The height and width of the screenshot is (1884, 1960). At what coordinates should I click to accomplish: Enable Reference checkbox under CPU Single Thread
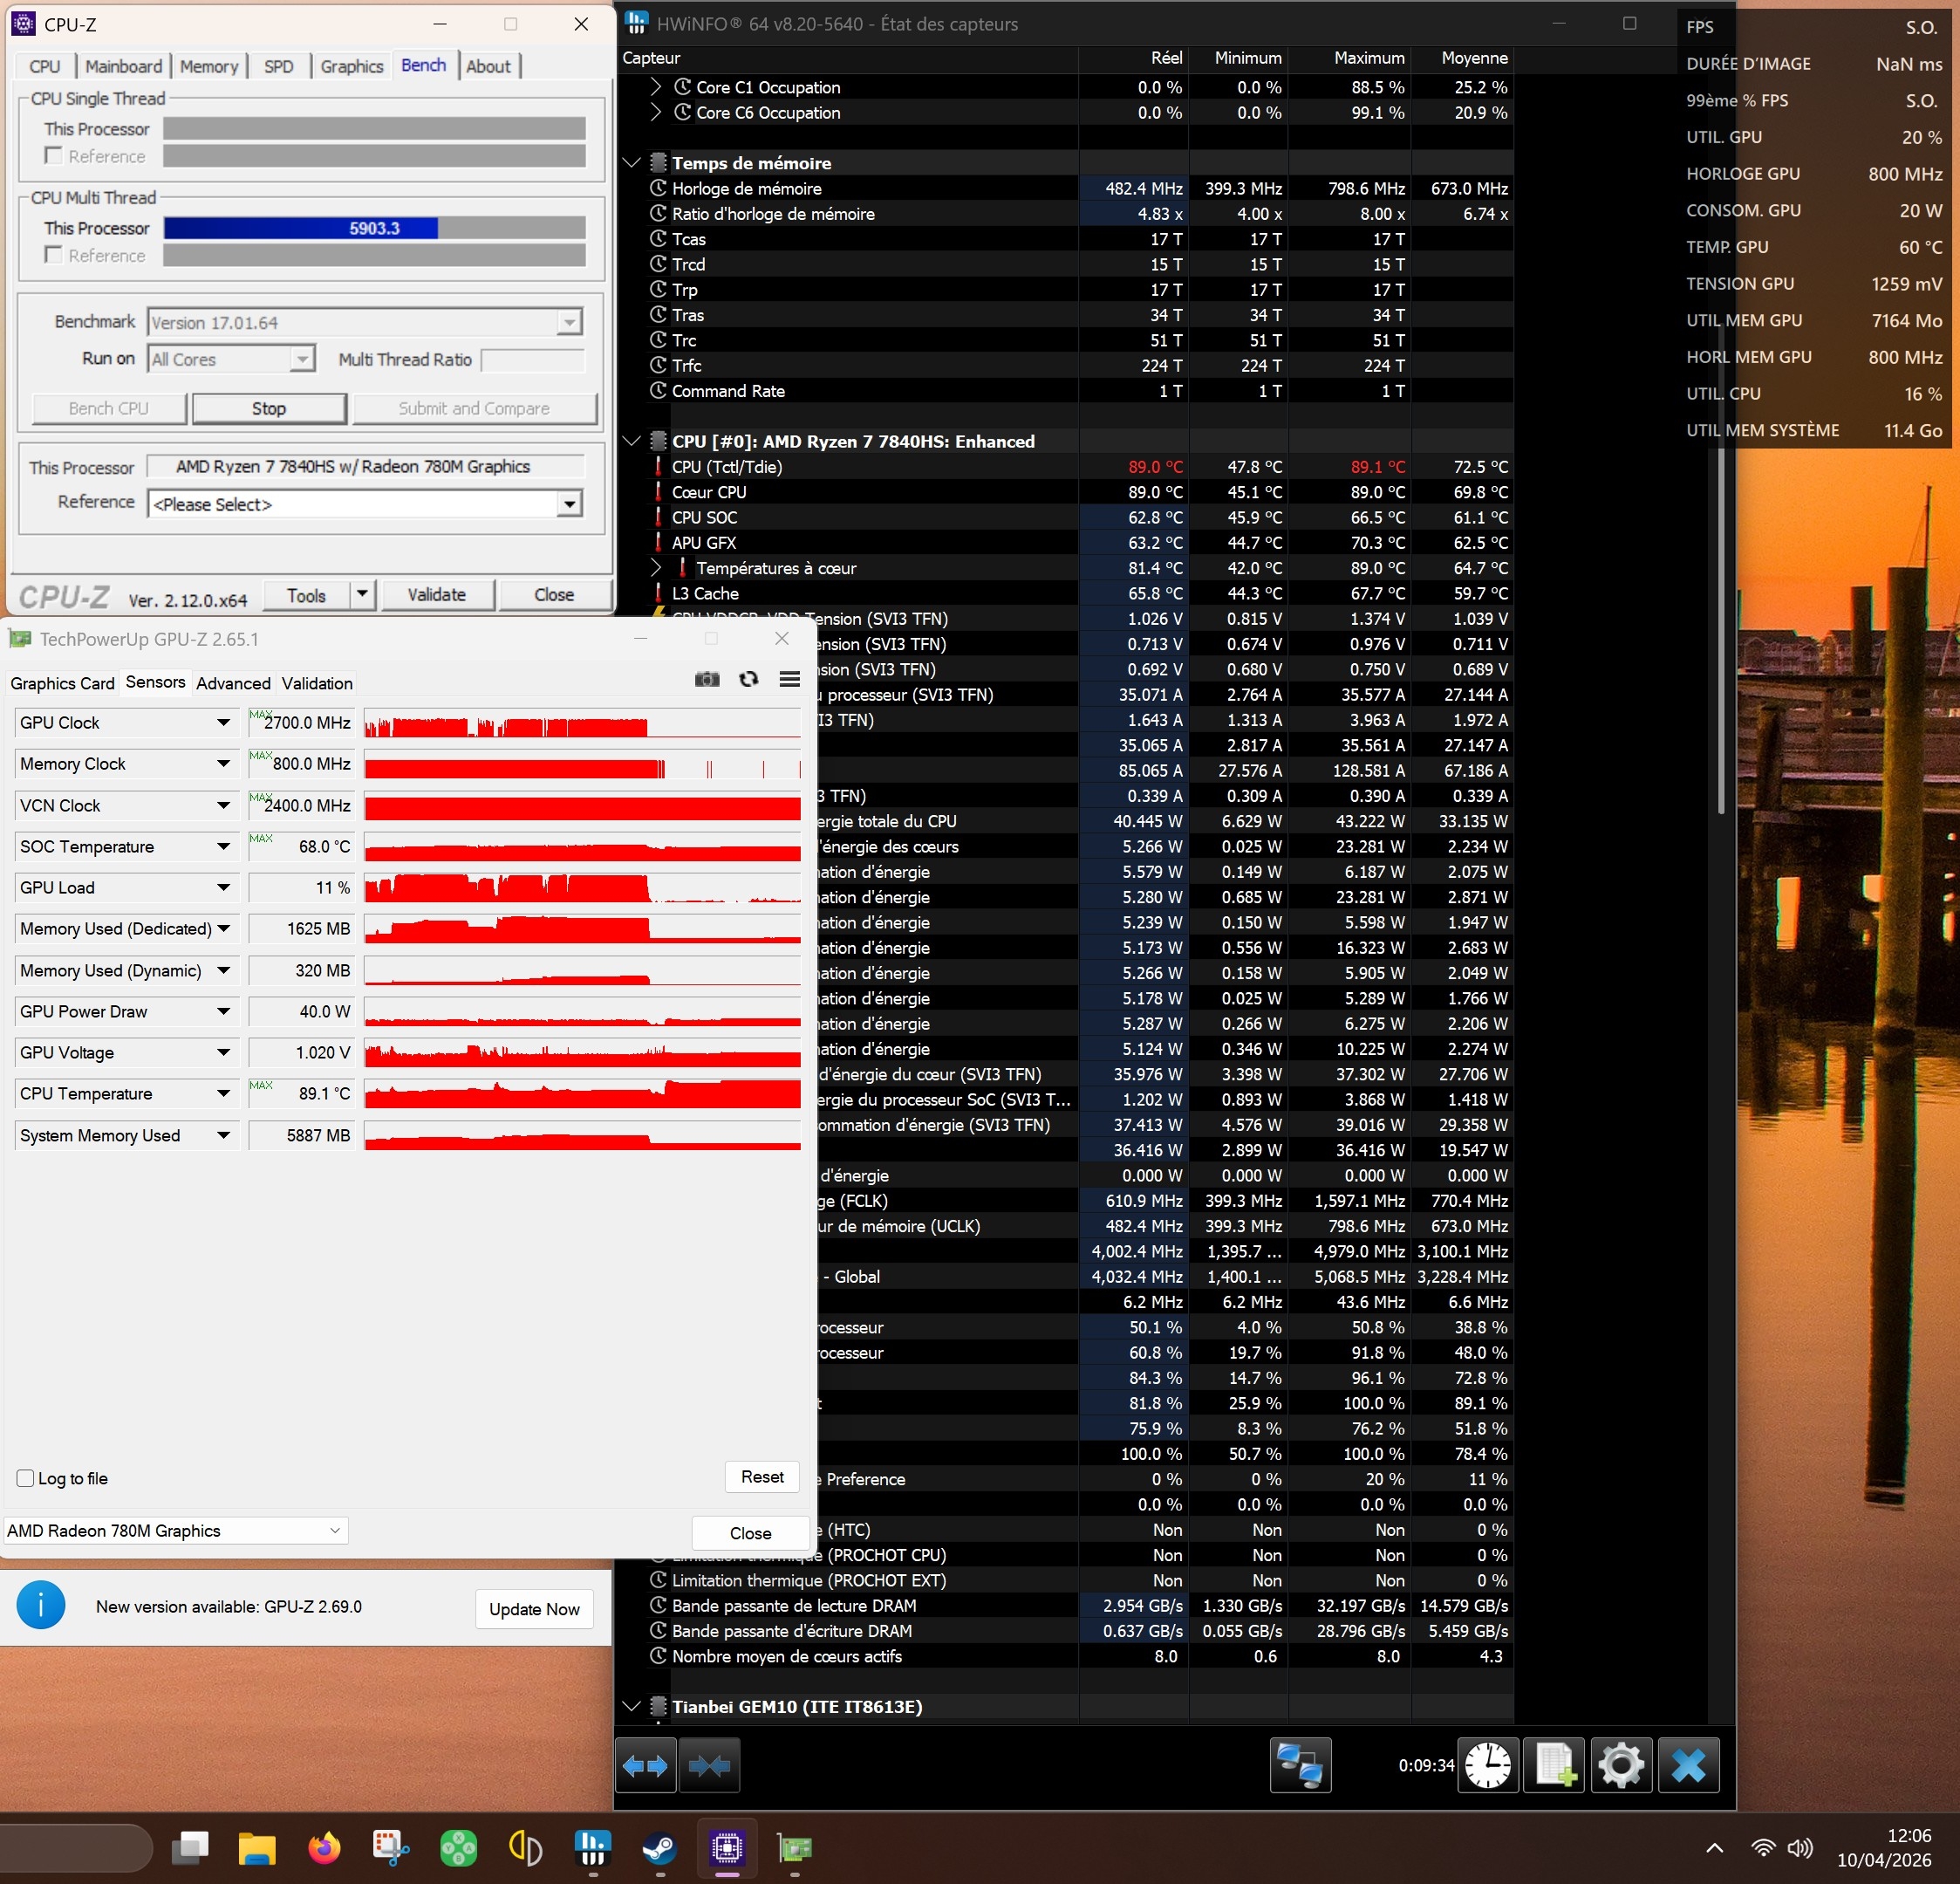pyautogui.click(x=54, y=155)
